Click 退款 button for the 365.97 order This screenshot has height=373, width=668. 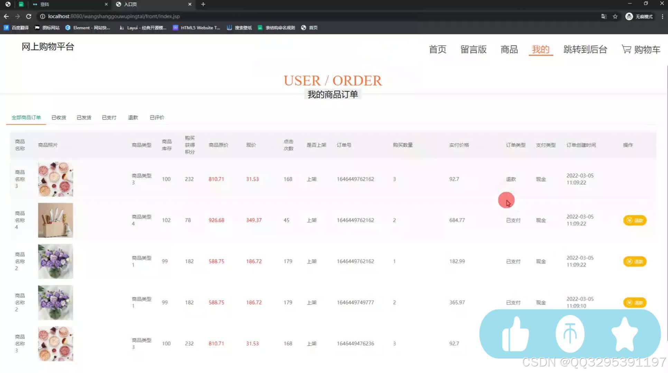[635, 303]
